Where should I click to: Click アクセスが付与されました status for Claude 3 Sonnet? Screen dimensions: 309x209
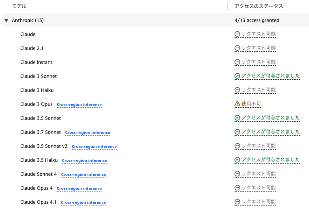pos(271,76)
